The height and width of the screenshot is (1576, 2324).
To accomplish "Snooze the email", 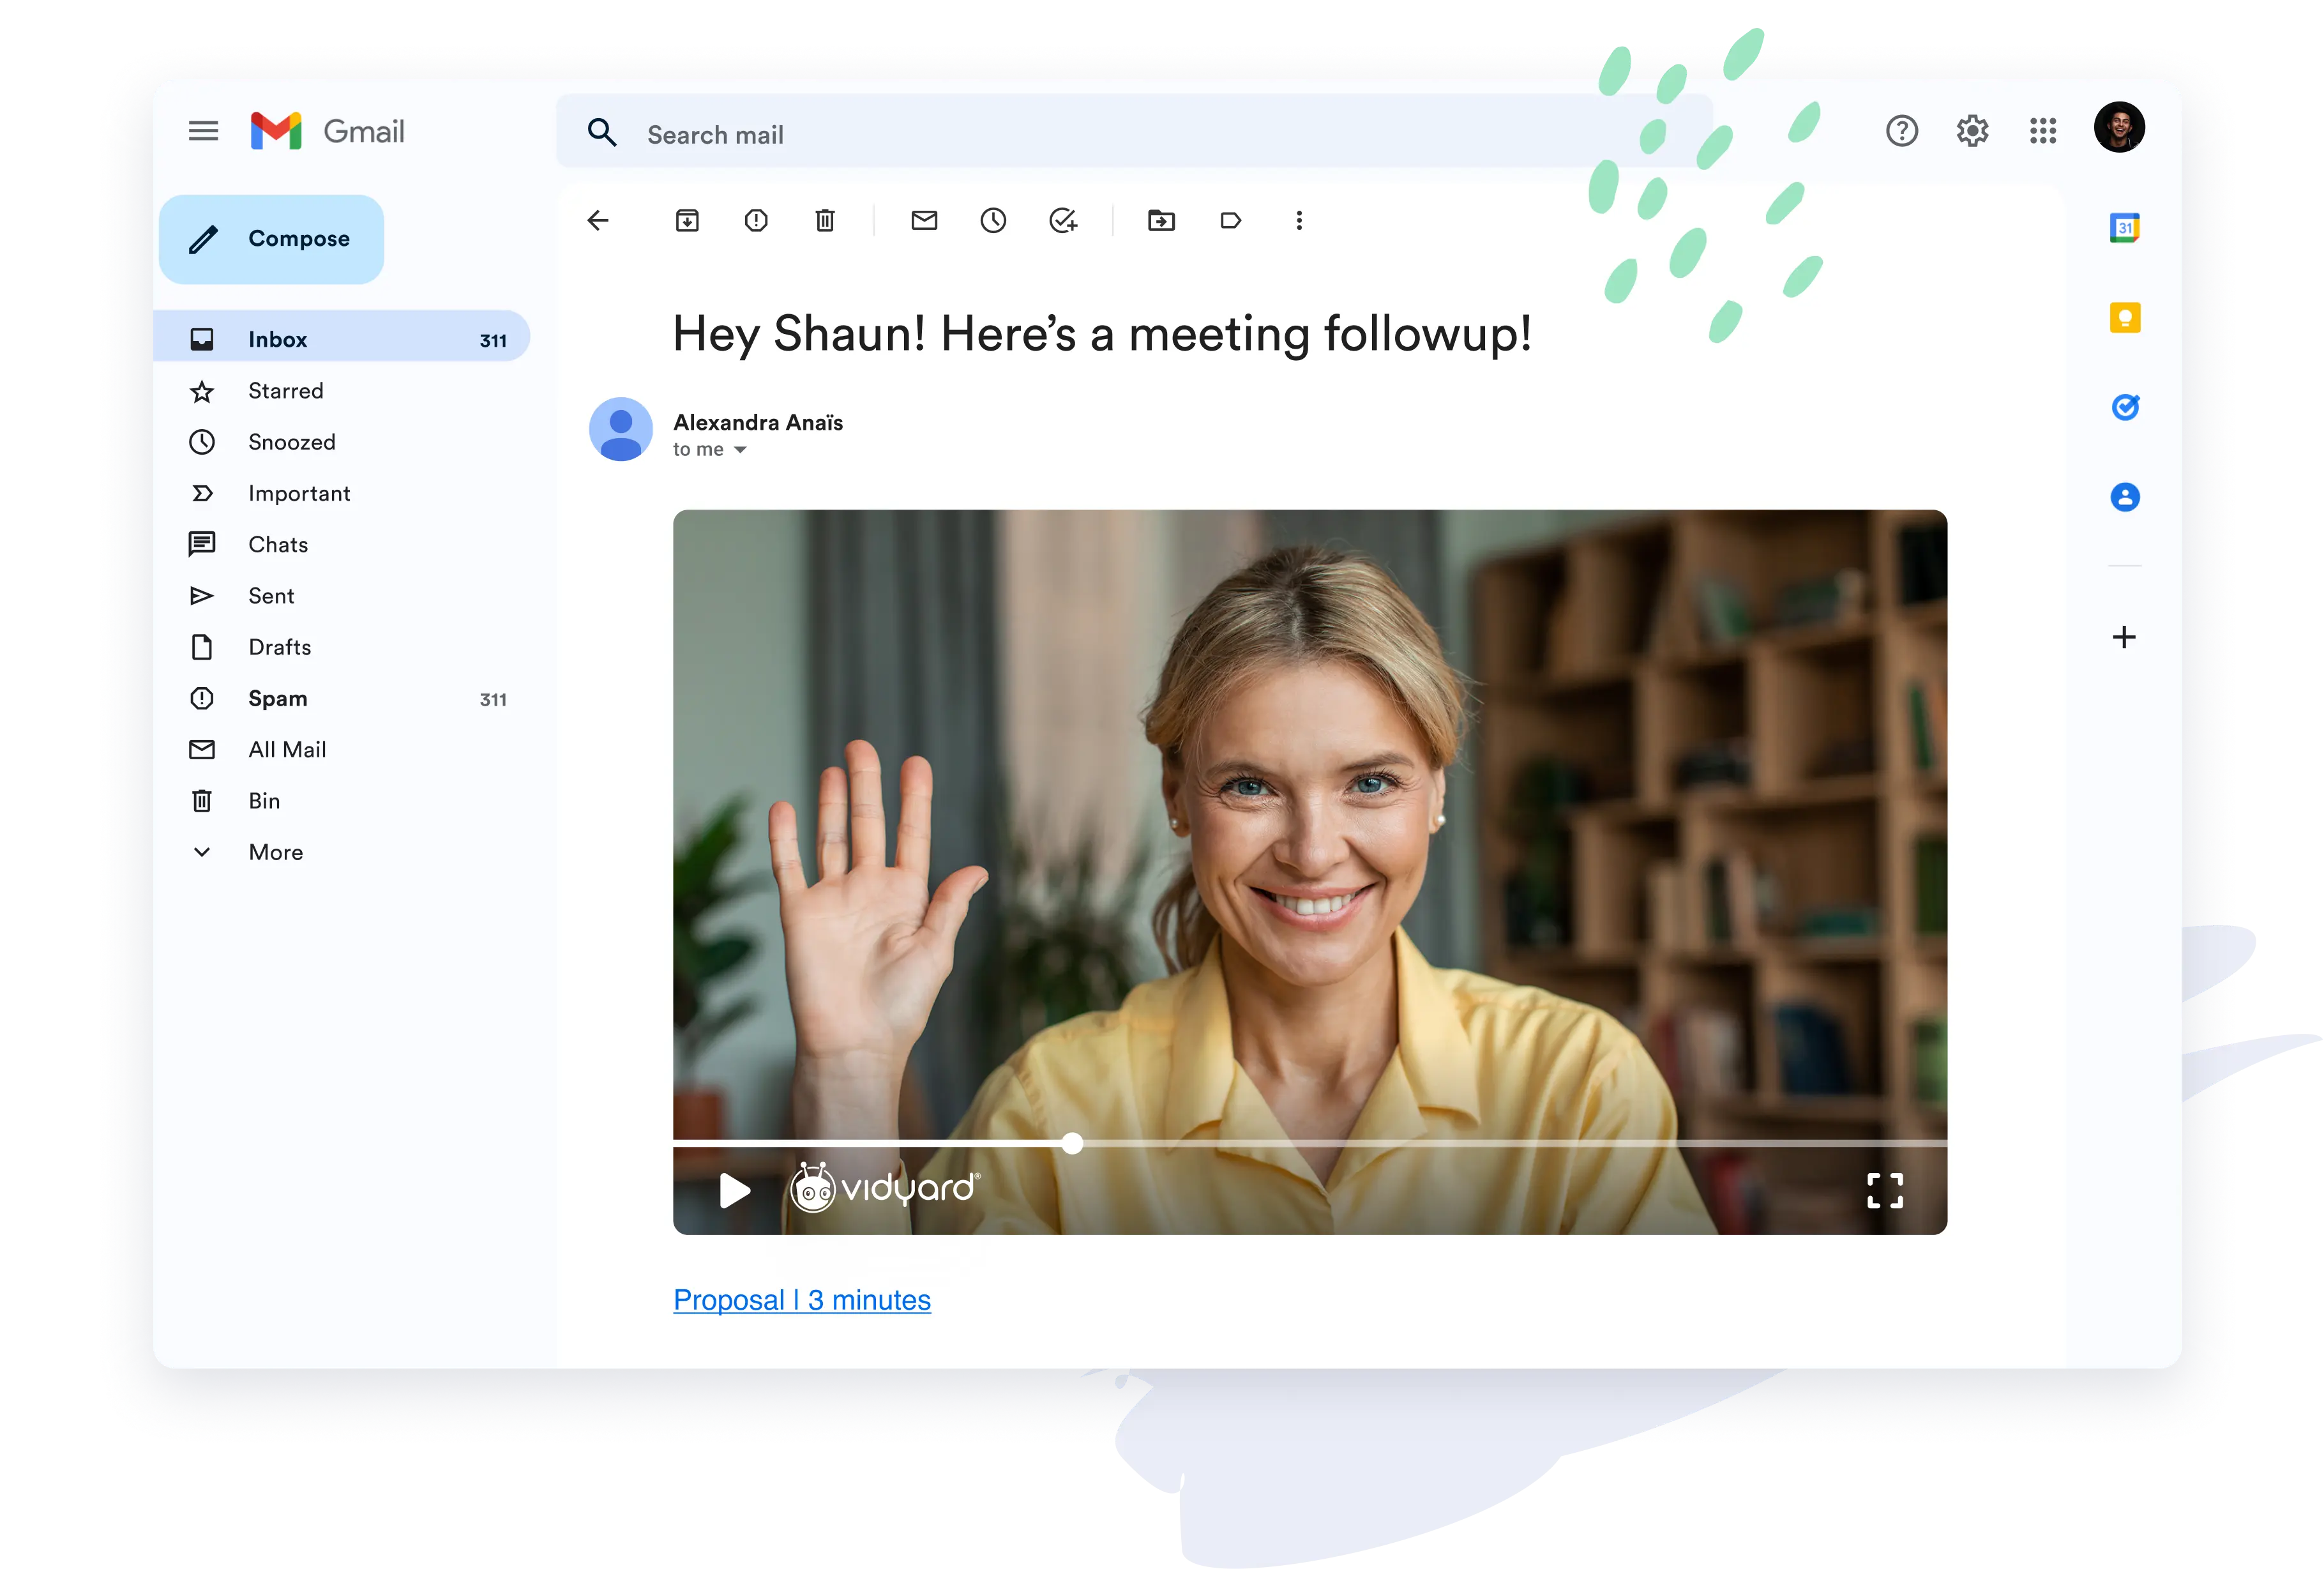I will click(x=993, y=220).
